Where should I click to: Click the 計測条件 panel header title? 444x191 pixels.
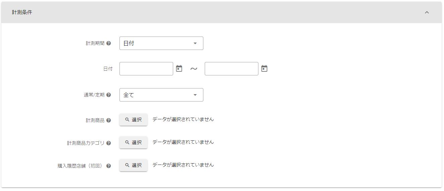click(22, 12)
